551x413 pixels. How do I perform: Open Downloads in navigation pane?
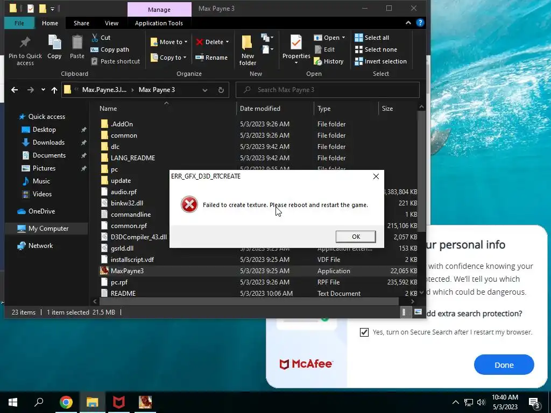point(48,143)
